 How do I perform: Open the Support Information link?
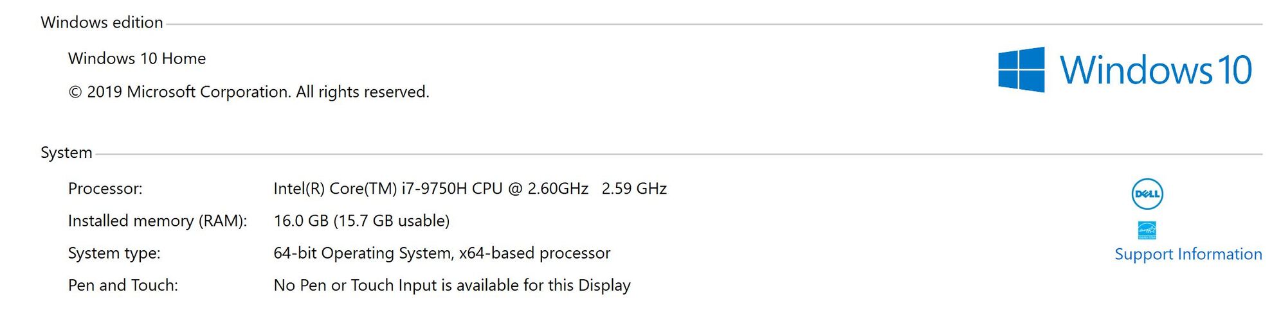point(1188,254)
